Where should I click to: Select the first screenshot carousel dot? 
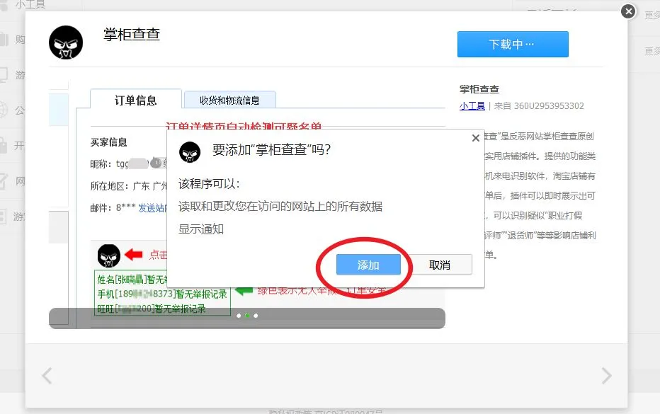tap(239, 316)
